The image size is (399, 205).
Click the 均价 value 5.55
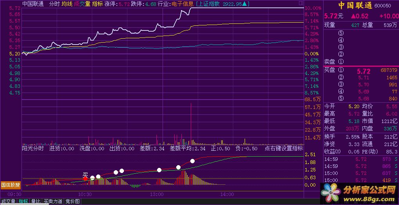coord(392,107)
